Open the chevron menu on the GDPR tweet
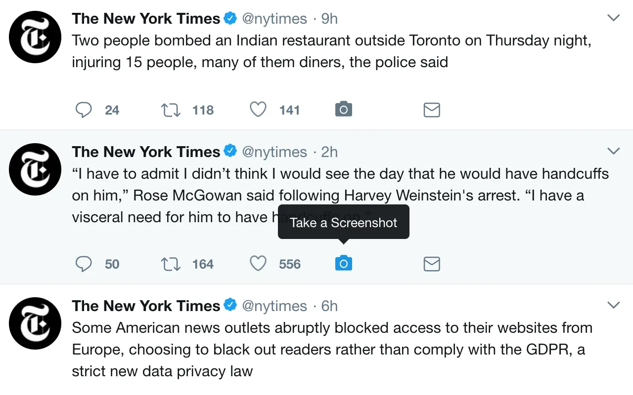The width and height of the screenshot is (633, 395). tap(613, 305)
